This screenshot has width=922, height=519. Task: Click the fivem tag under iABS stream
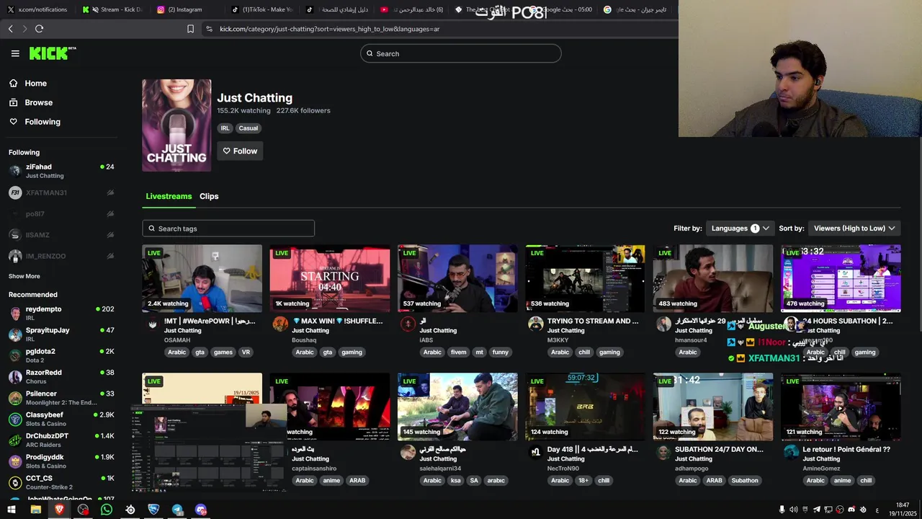click(458, 352)
